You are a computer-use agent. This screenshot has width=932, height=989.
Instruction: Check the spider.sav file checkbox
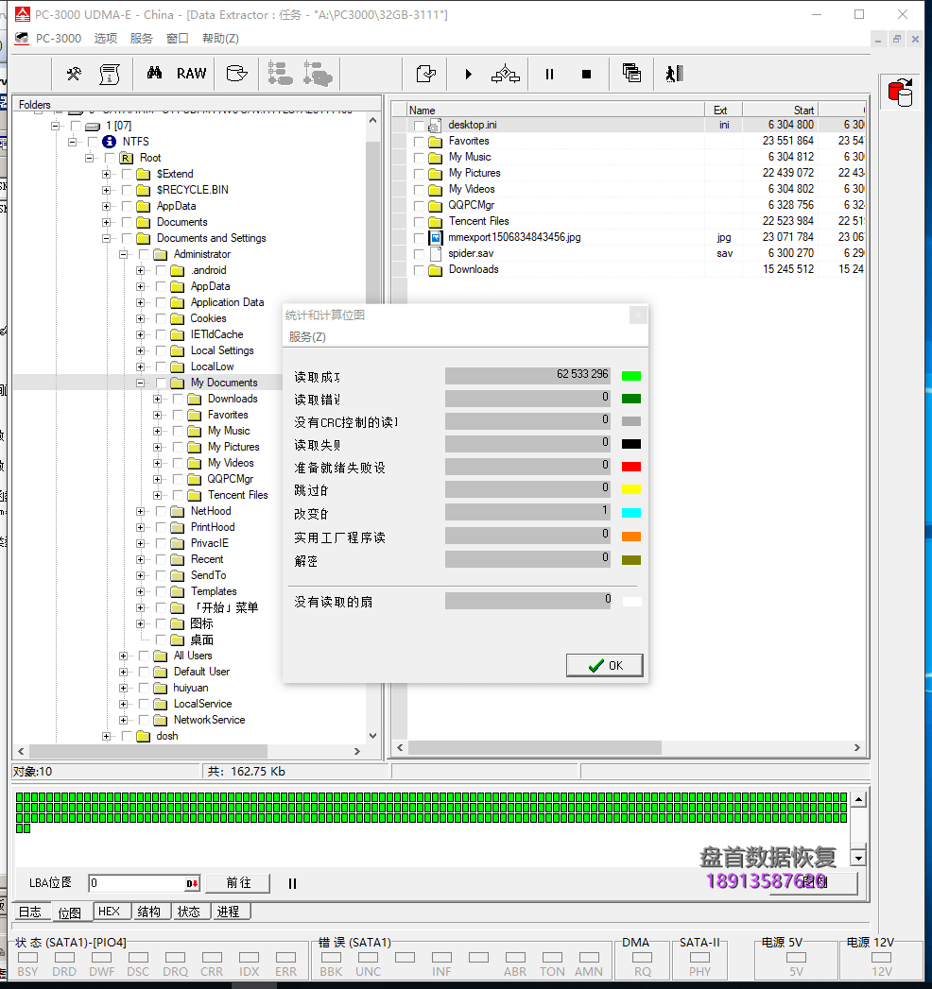tap(419, 253)
